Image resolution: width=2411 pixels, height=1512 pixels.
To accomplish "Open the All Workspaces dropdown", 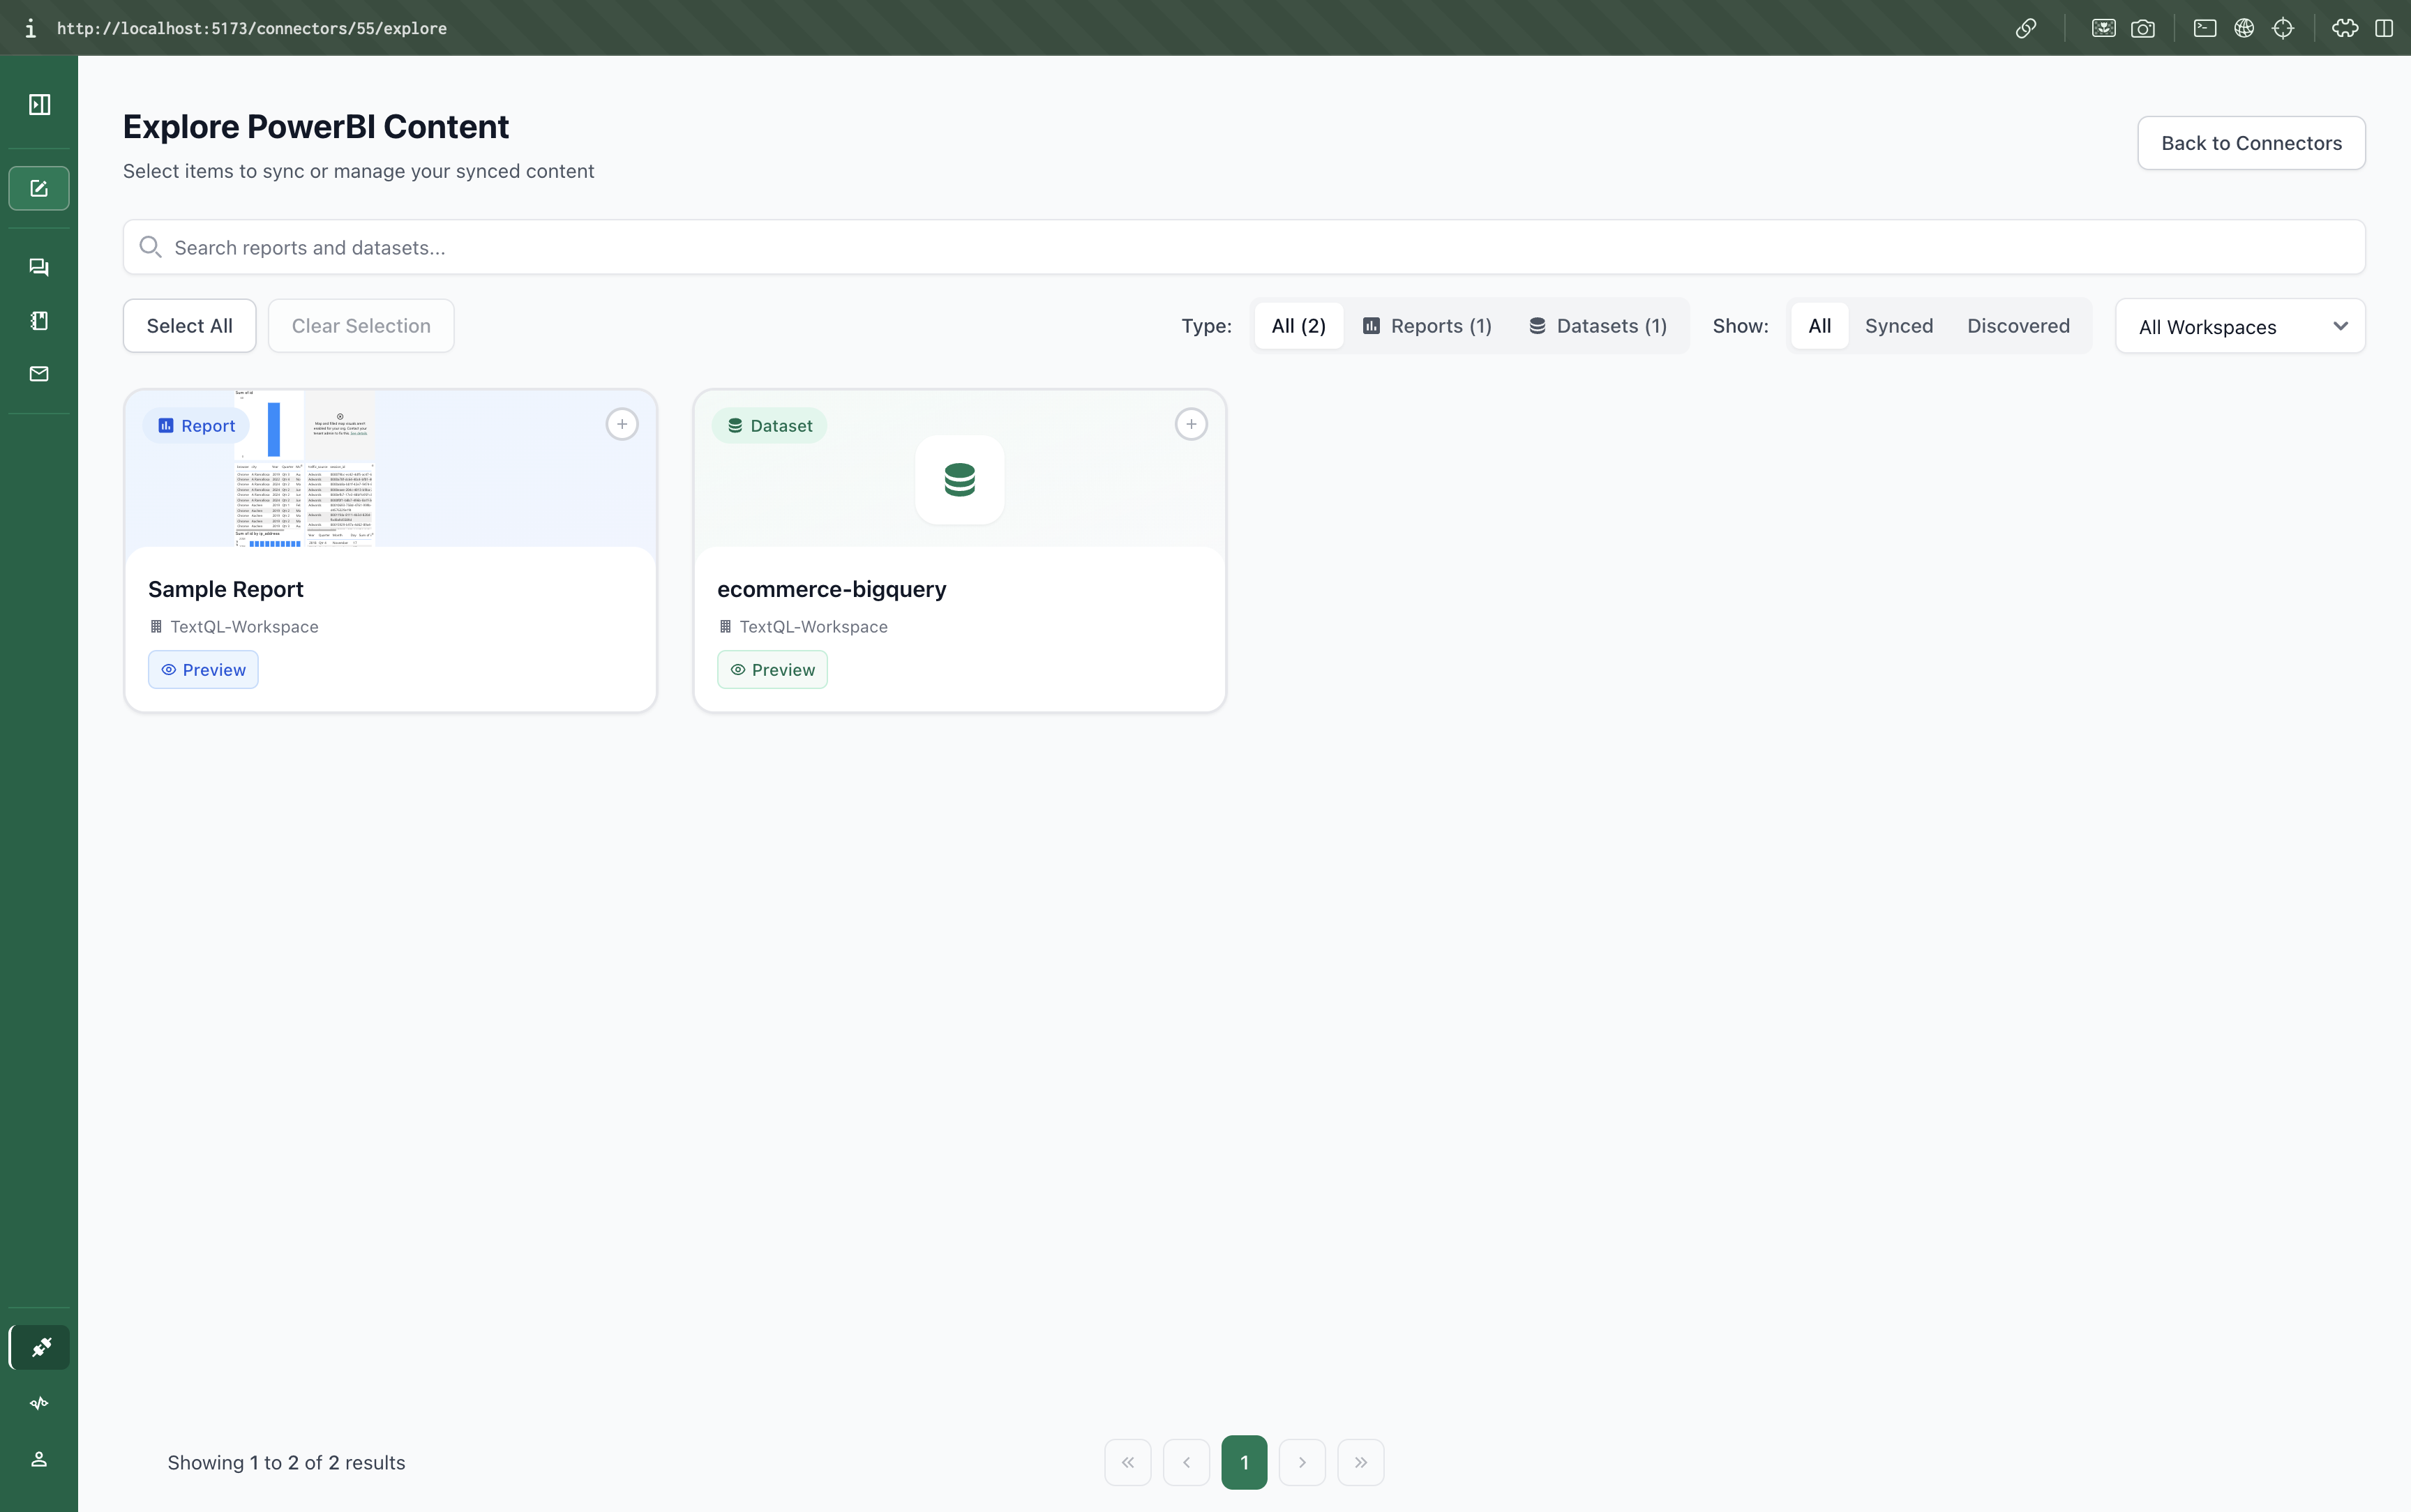I will tap(2240, 327).
